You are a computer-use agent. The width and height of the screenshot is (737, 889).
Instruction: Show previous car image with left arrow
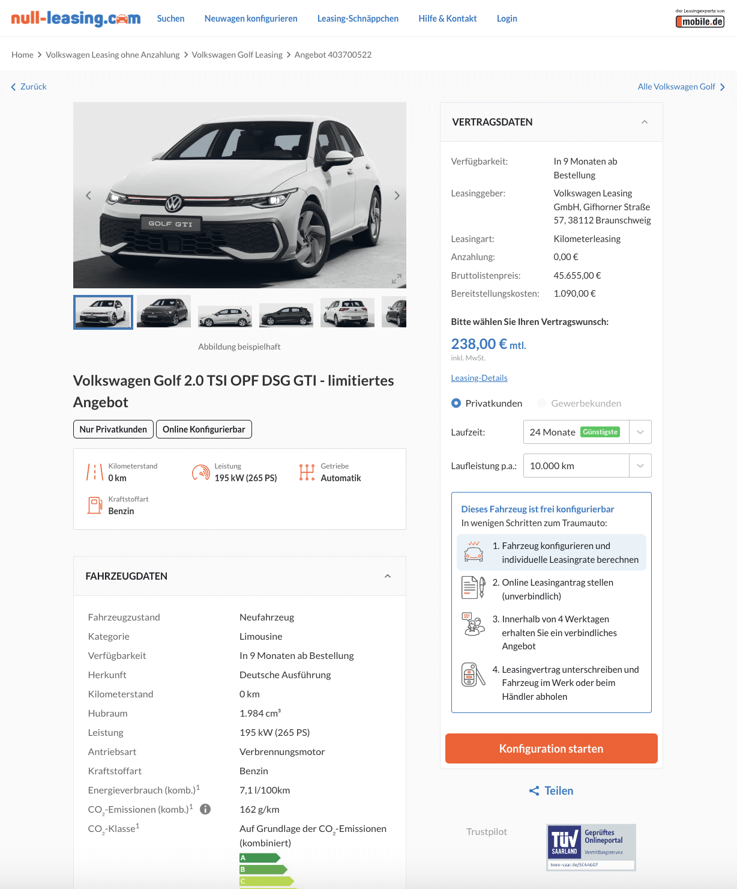(88, 195)
